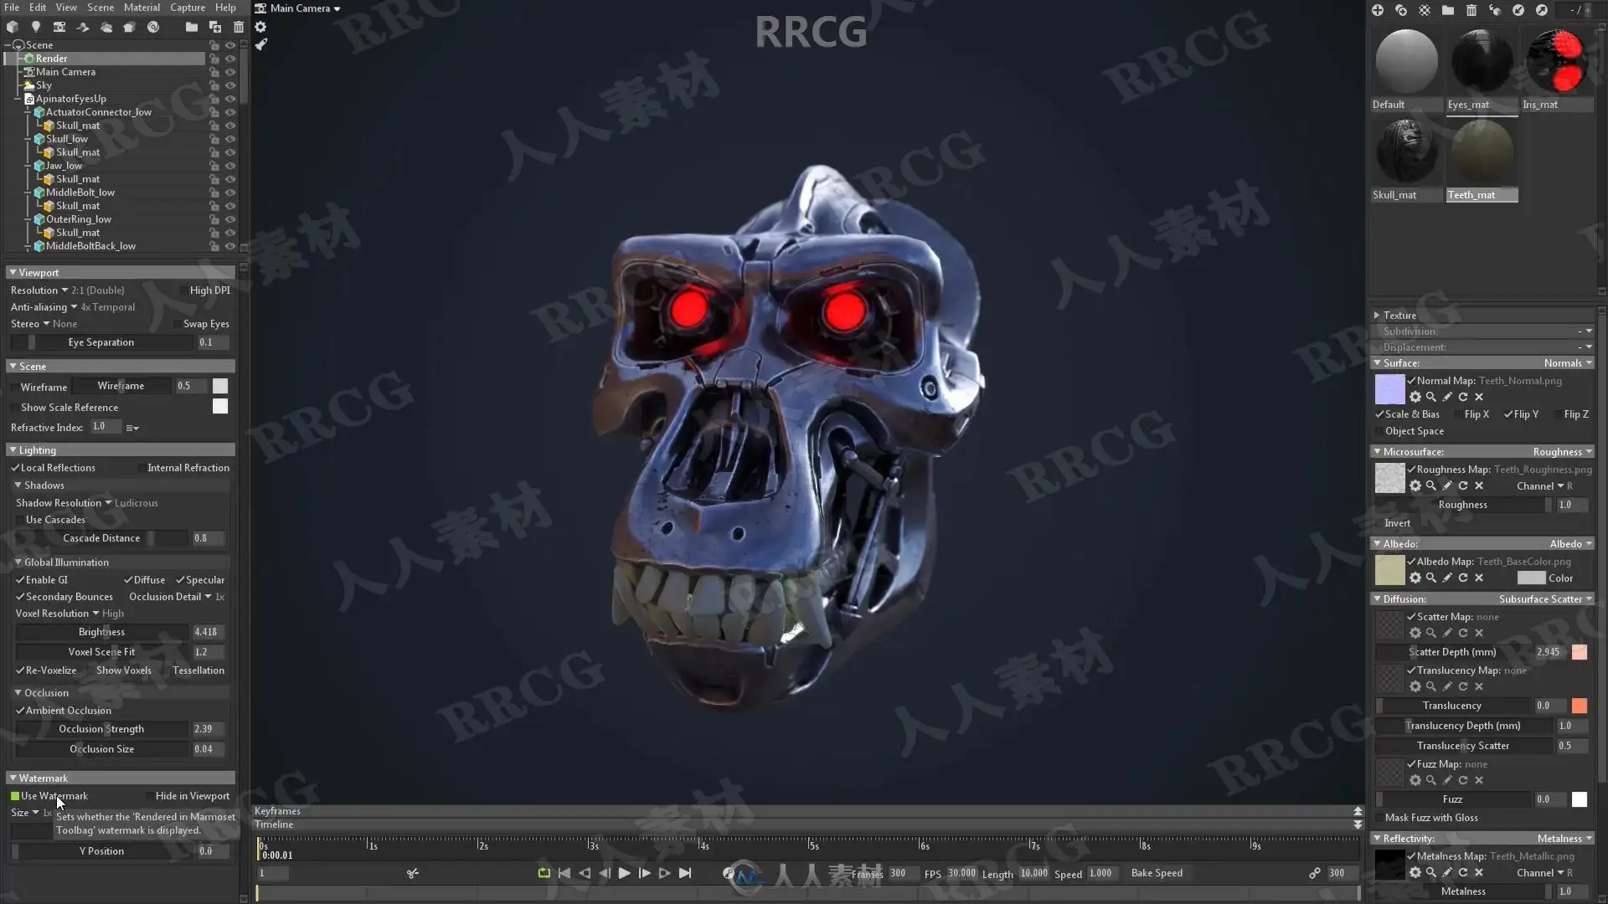
Task: Add a turntable object using the disc icon
Action: (153, 27)
